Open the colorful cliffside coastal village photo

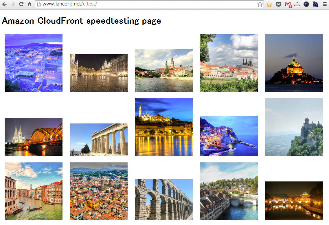click(229, 136)
